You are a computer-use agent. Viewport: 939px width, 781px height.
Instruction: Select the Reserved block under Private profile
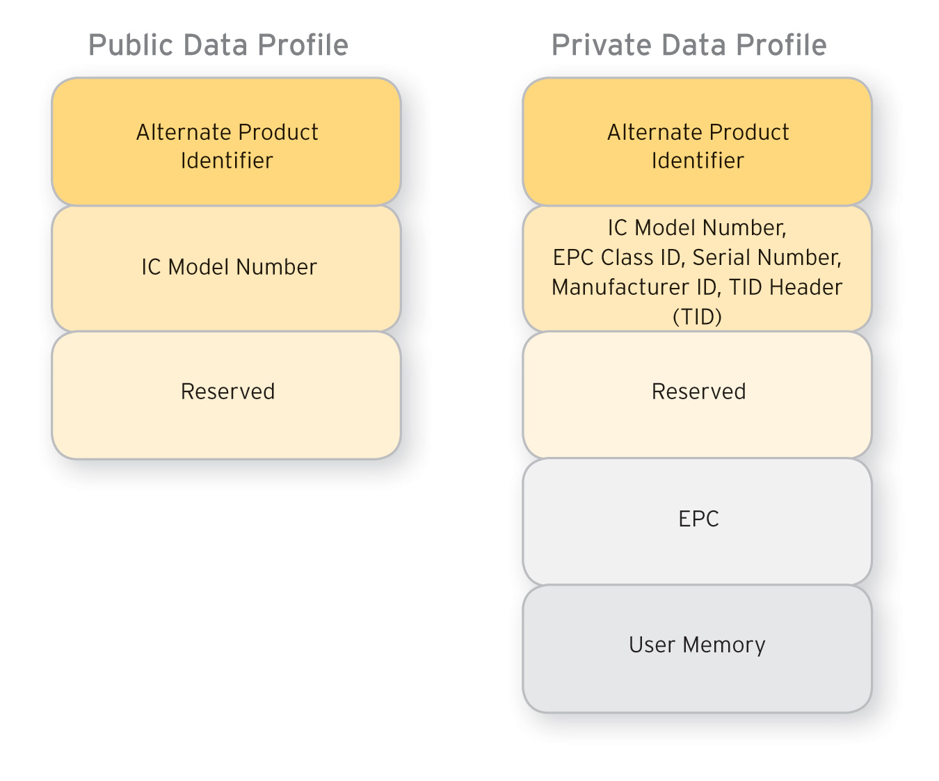pyautogui.click(x=698, y=395)
